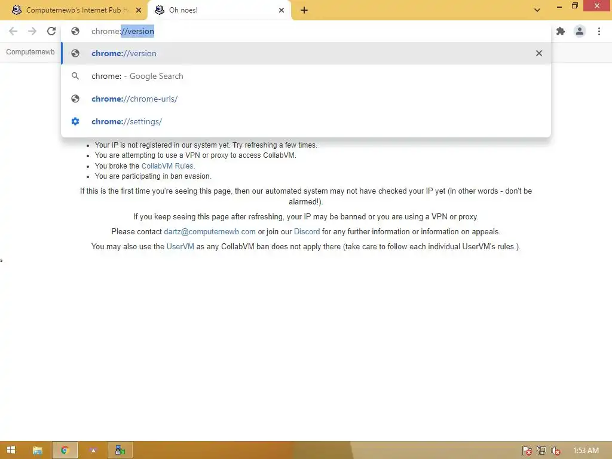The height and width of the screenshot is (459, 612).
Task: Email dartz@computernewb.com link
Action: click(210, 231)
